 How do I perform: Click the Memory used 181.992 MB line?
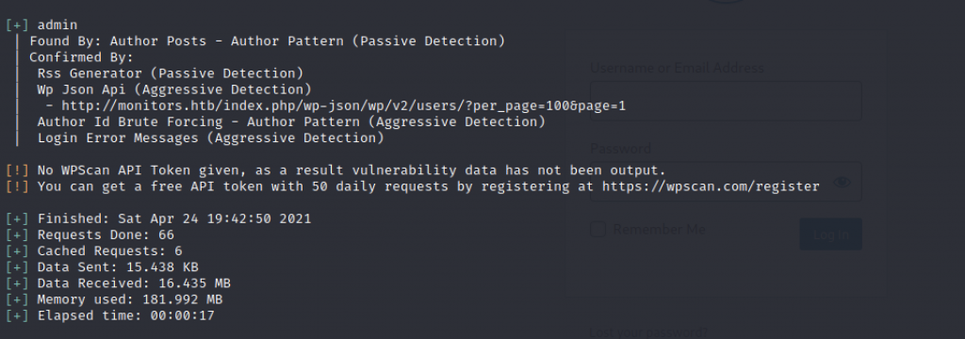point(130,299)
